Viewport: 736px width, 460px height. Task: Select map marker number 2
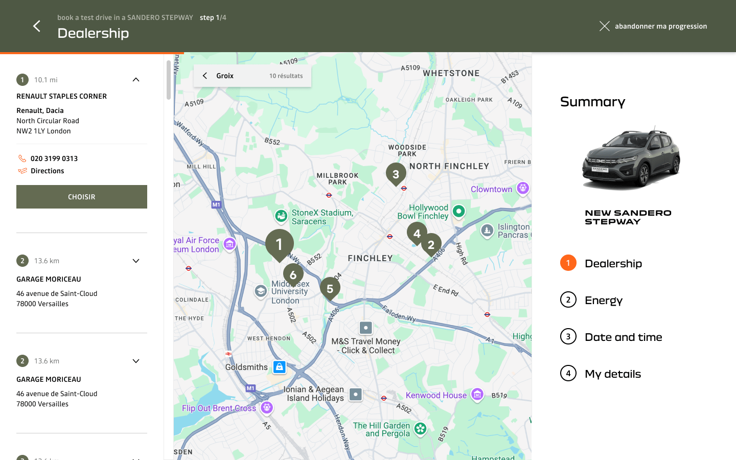click(x=431, y=244)
